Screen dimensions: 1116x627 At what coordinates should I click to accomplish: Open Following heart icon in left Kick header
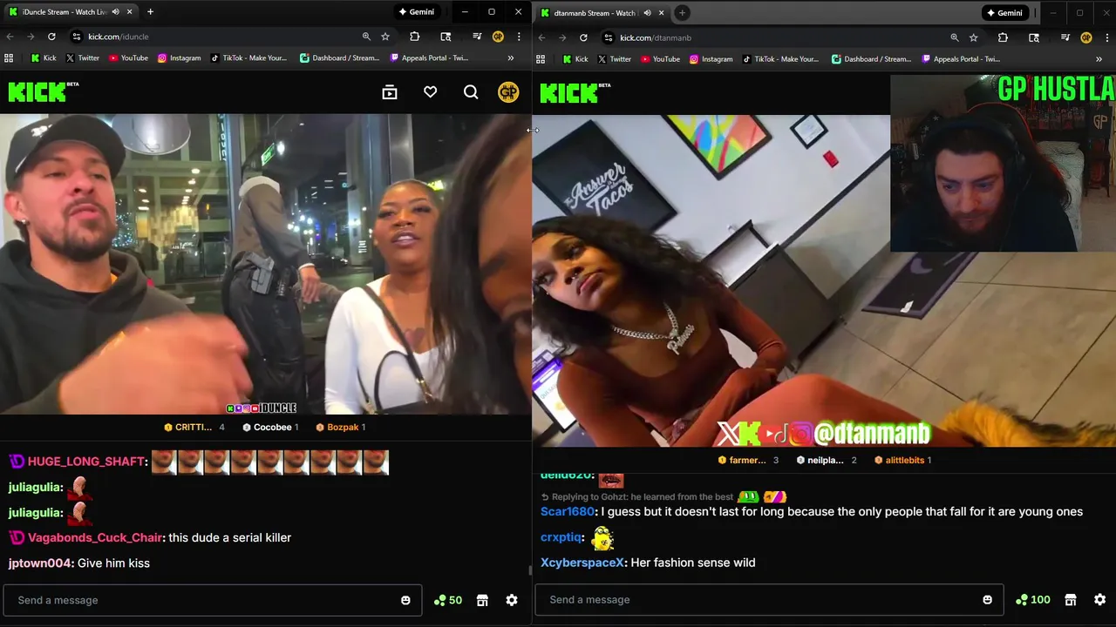coord(430,92)
